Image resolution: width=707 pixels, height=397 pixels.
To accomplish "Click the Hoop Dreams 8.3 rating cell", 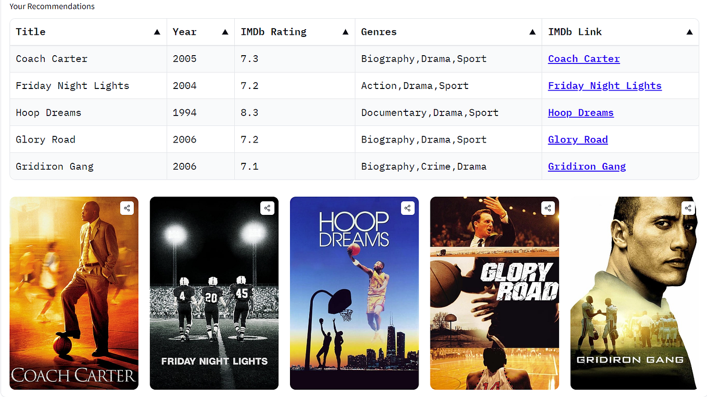I will 295,113.
